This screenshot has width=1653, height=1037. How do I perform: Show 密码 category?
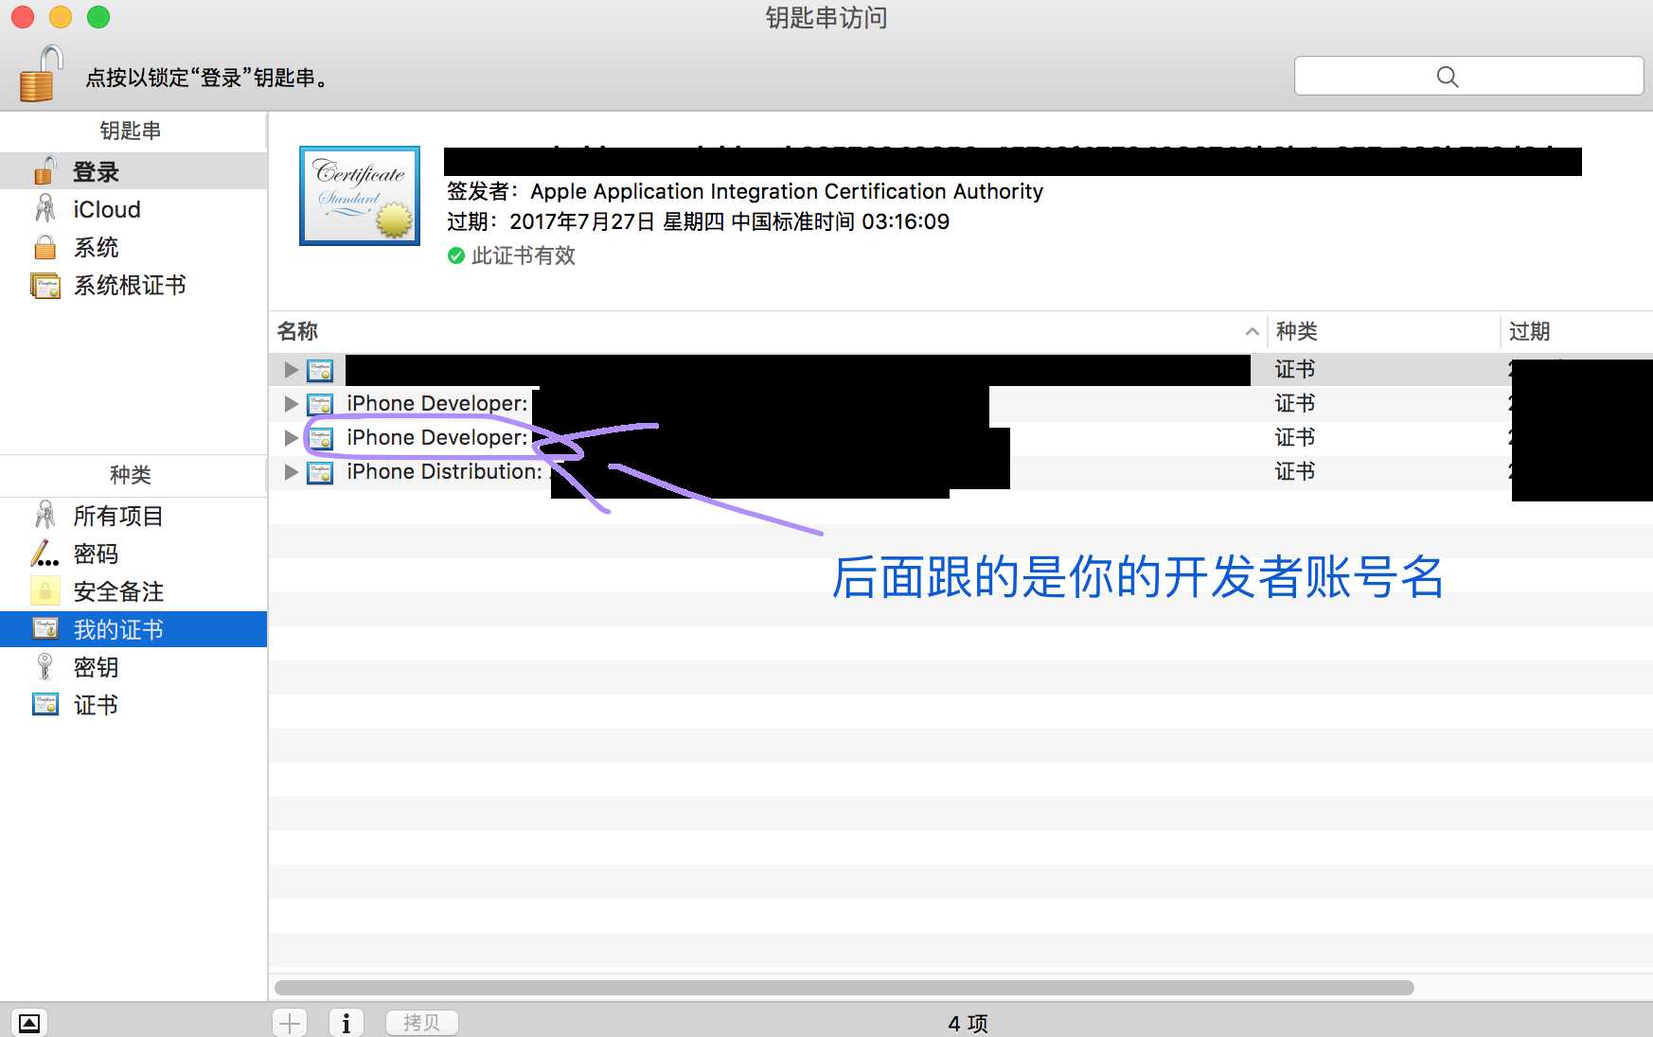(x=133, y=554)
